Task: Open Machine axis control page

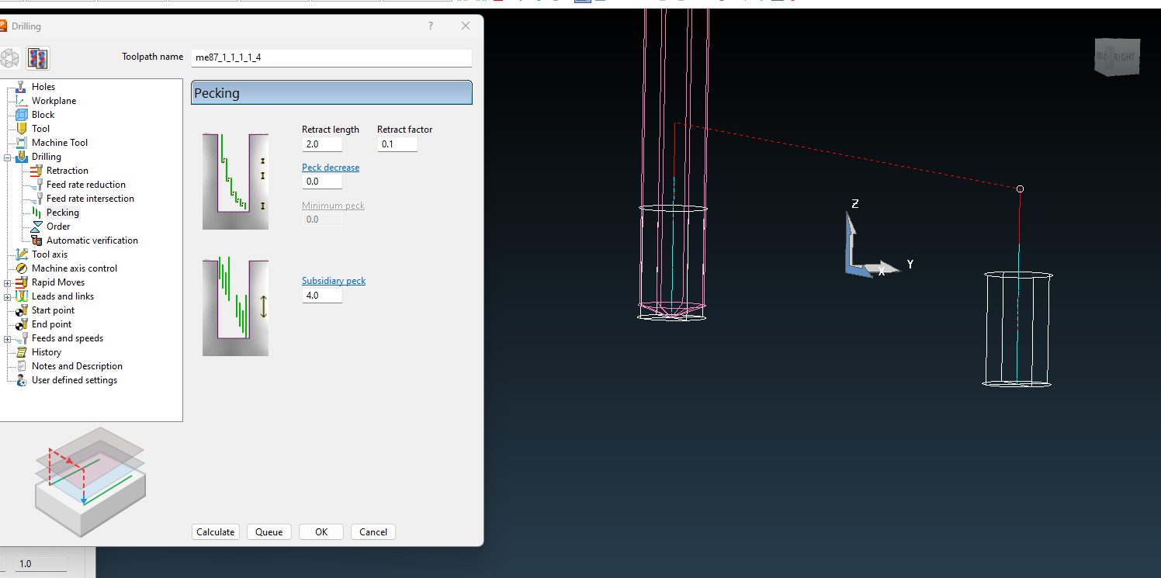Action: click(74, 268)
